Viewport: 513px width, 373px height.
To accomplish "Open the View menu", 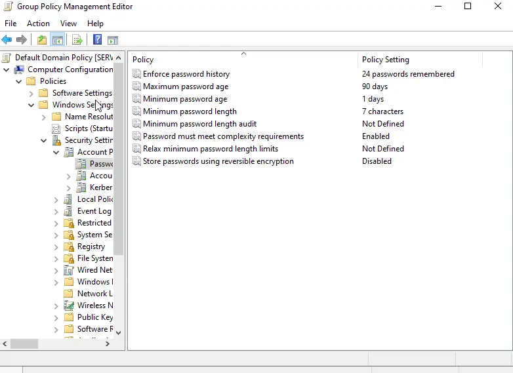I will click(68, 24).
